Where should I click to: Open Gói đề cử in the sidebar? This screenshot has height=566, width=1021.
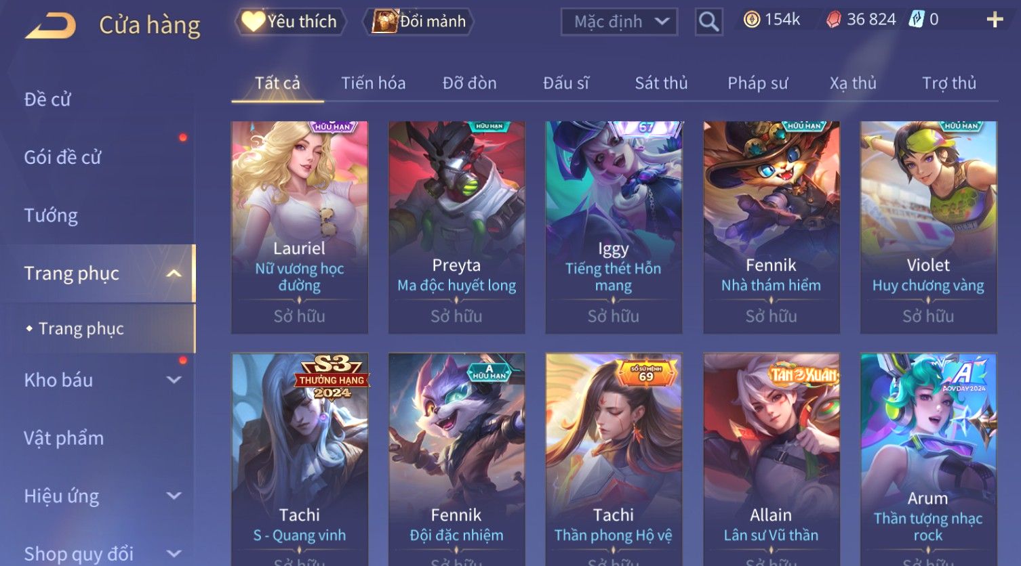pos(62,158)
